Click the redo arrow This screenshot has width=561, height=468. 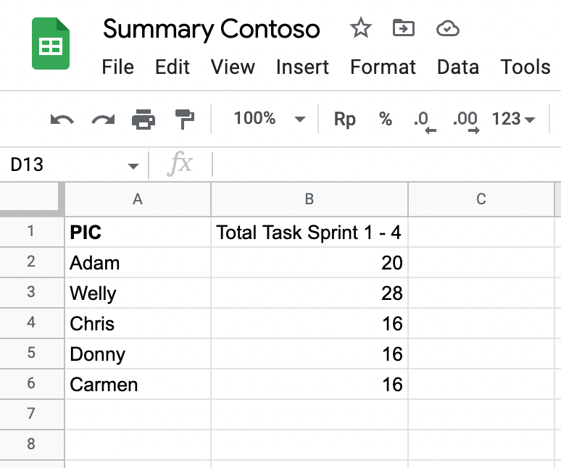[x=103, y=119]
